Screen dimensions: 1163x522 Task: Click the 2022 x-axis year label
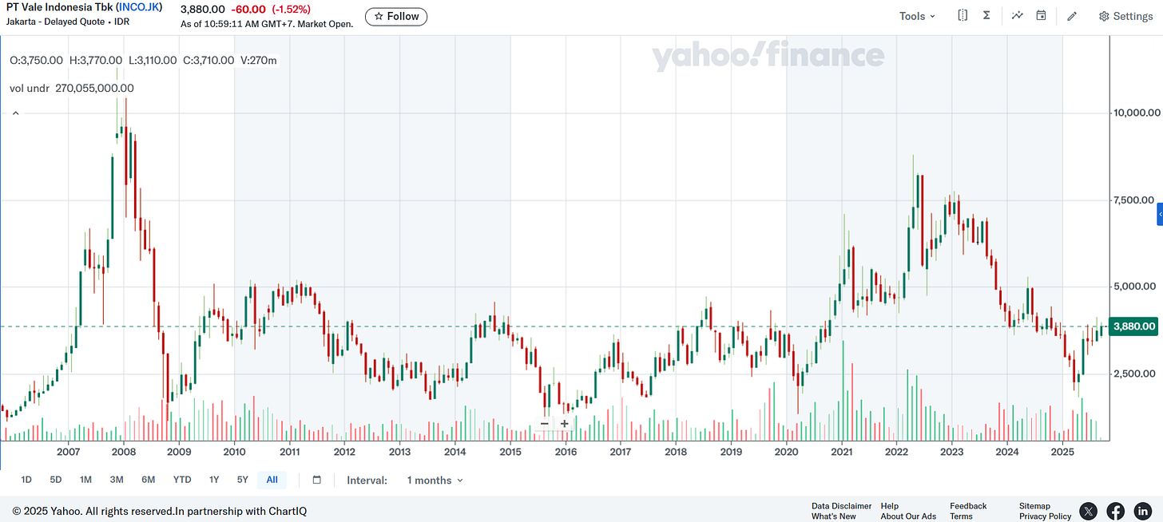896,452
